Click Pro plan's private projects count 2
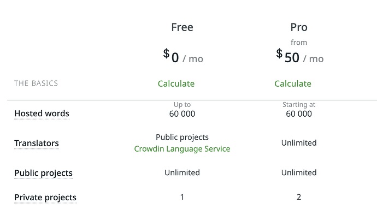Viewport: 377px width, 209px height. [x=299, y=197]
